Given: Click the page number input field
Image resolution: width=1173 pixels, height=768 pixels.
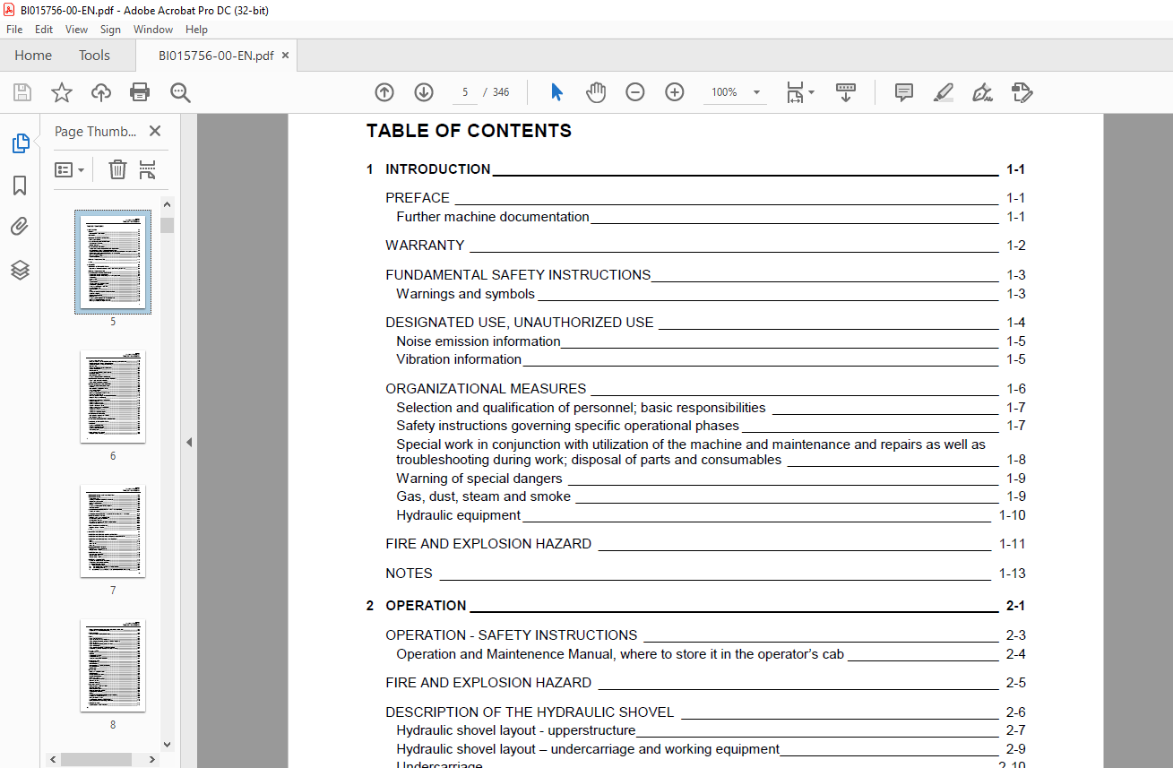Looking at the screenshot, I should point(464,92).
